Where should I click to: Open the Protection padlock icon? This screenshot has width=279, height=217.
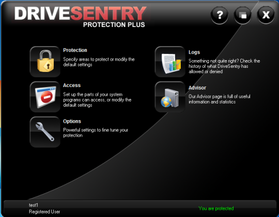tap(45, 62)
